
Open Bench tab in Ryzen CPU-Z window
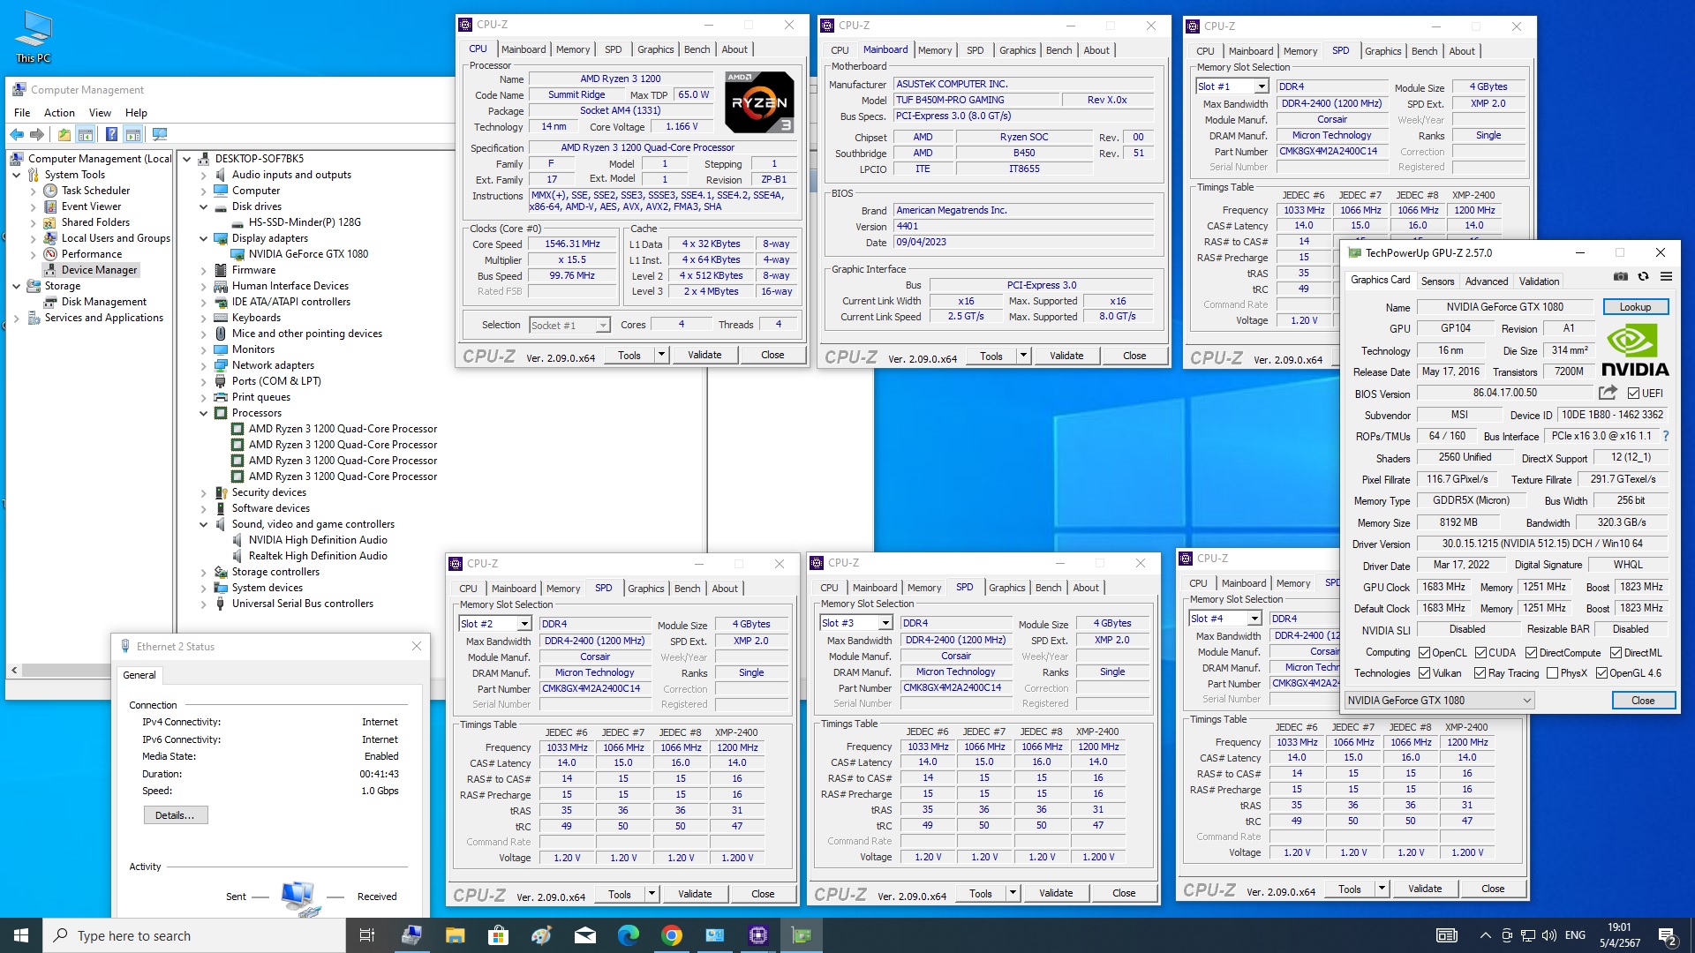(x=697, y=49)
